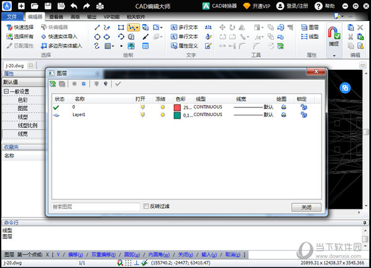Click the 多行文本 multiline text tool
371x268 pixels.
pyautogui.click(x=184, y=27)
